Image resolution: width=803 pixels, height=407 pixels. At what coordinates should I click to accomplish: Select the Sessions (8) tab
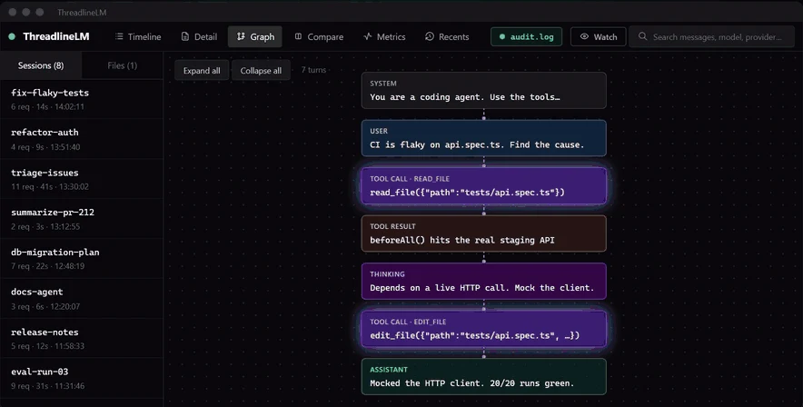point(41,65)
